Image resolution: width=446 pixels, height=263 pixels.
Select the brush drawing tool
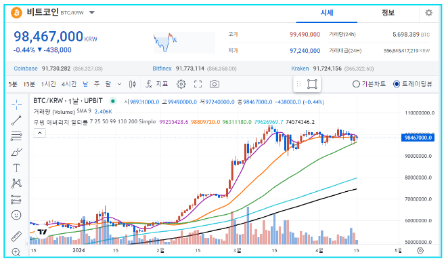pos(16,152)
